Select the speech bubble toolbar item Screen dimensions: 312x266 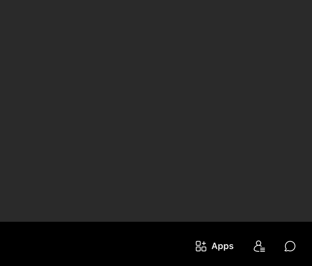pyautogui.click(x=290, y=246)
